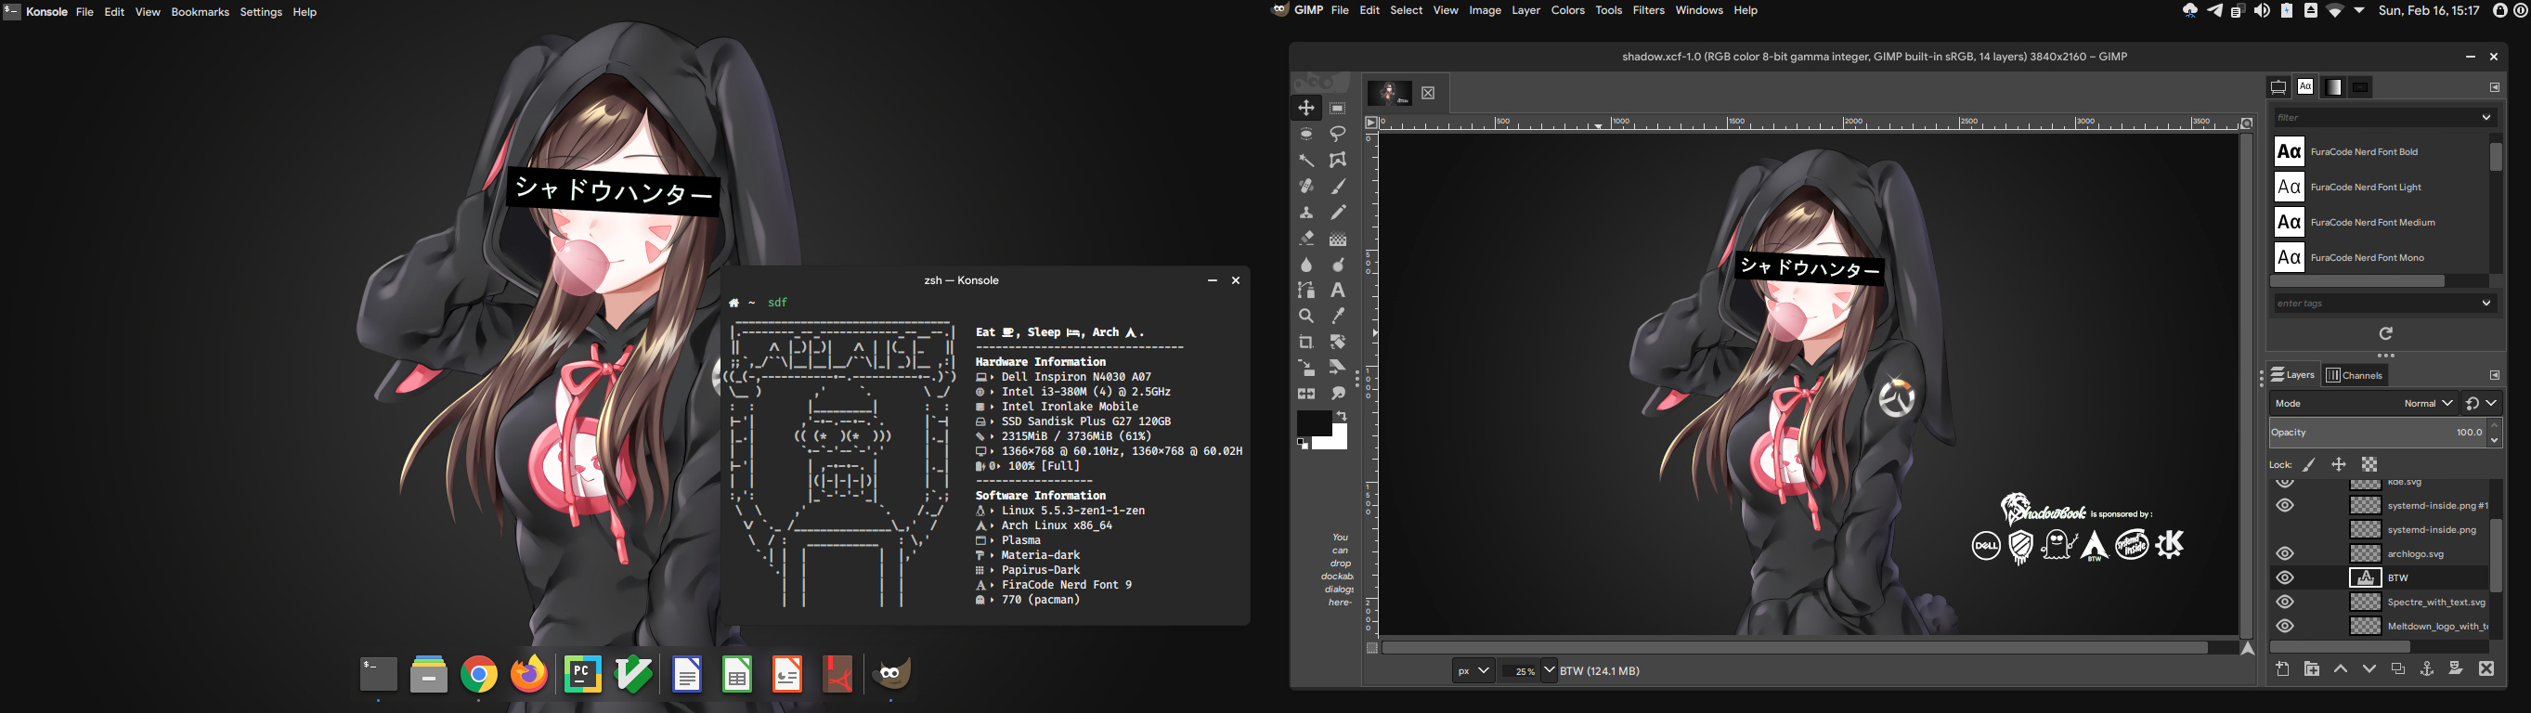The width and height of the screenshot is (2531, 713).
Task: Select the Pencil tool
Action: coord(1338,212)
